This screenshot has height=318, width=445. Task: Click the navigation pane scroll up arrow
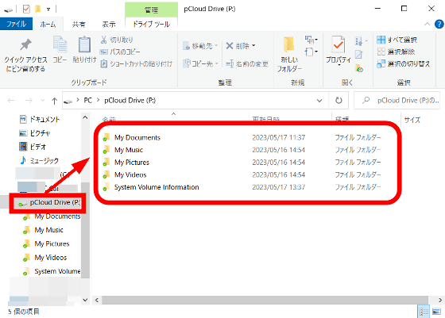(x=85, y=117)
